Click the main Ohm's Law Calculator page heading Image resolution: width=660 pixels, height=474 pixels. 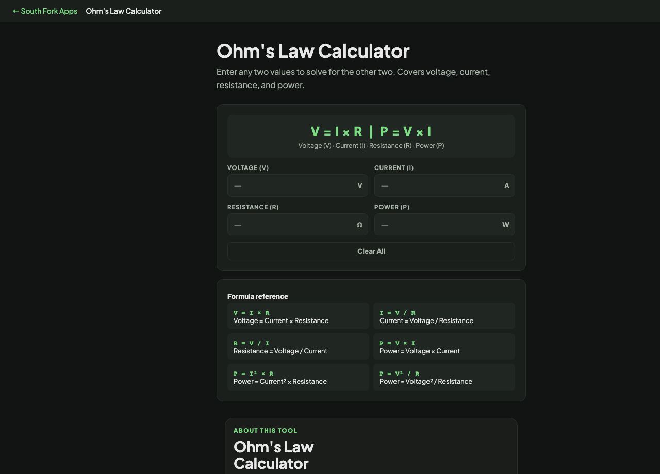point(313,51)
